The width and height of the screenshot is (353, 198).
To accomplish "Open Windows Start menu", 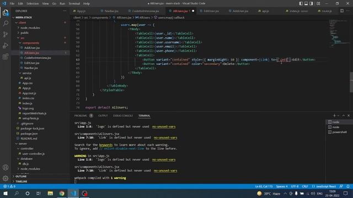I will (x=6, y=193).
